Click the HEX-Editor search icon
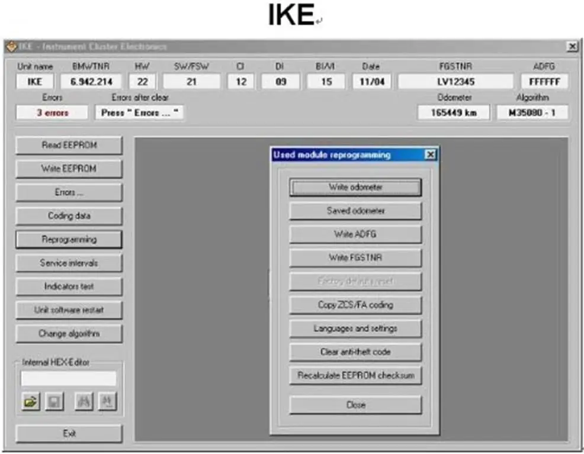 click(x=84, y=402)
